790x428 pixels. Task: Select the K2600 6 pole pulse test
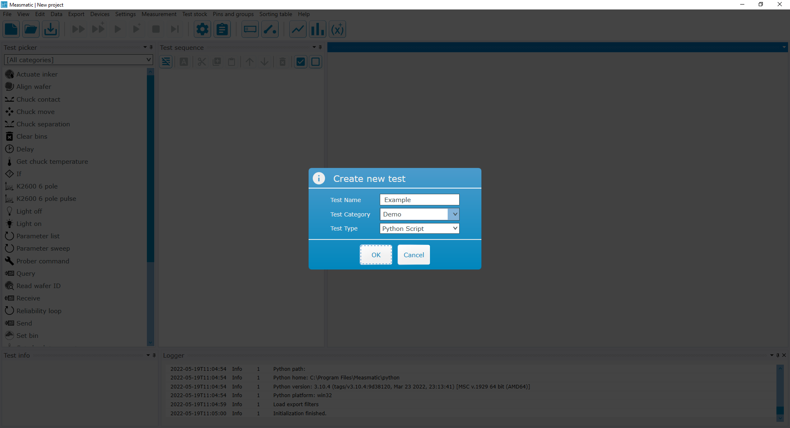pos(46,198)
